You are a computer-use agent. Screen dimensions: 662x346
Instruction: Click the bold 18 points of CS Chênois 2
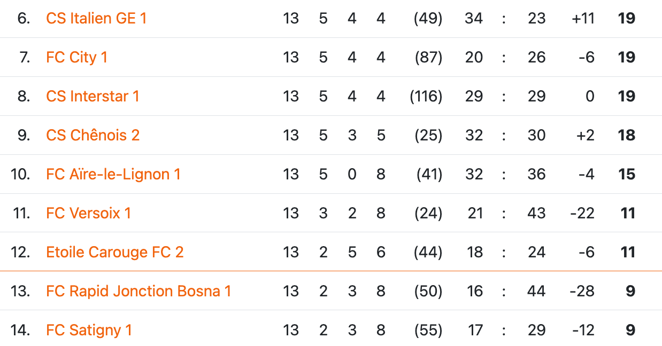[626, 135]
